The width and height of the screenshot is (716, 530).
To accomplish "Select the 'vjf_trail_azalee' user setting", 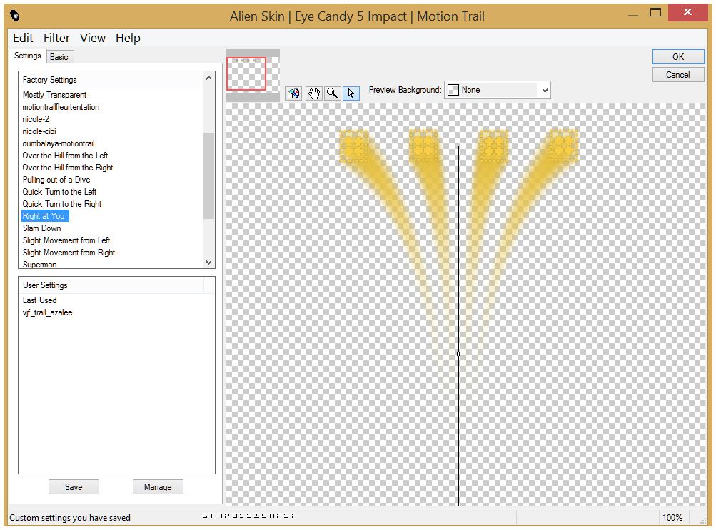I will click(48, 312).
